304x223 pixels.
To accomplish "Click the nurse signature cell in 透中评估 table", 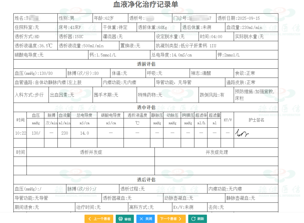I will pyautogui.click(x=256, y=133).
